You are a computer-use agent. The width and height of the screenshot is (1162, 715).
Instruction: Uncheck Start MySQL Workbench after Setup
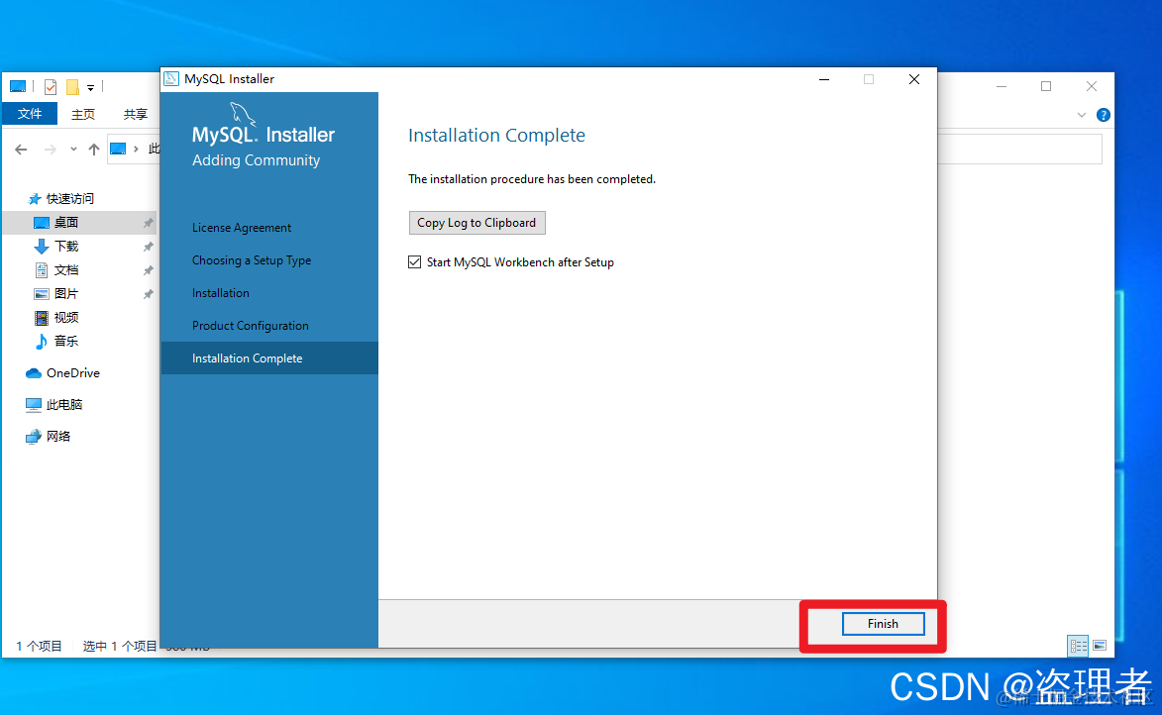pos(414,262)
